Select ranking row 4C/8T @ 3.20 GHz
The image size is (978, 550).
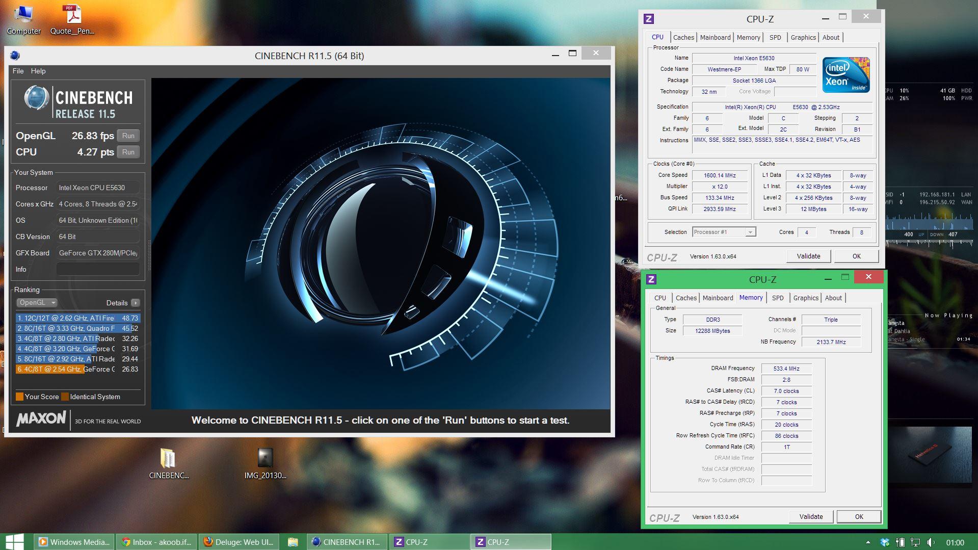coord(77,349)
